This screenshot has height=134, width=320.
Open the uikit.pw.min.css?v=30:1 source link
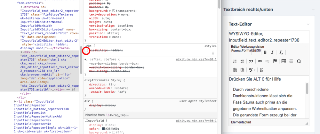(x=196, y=59)
